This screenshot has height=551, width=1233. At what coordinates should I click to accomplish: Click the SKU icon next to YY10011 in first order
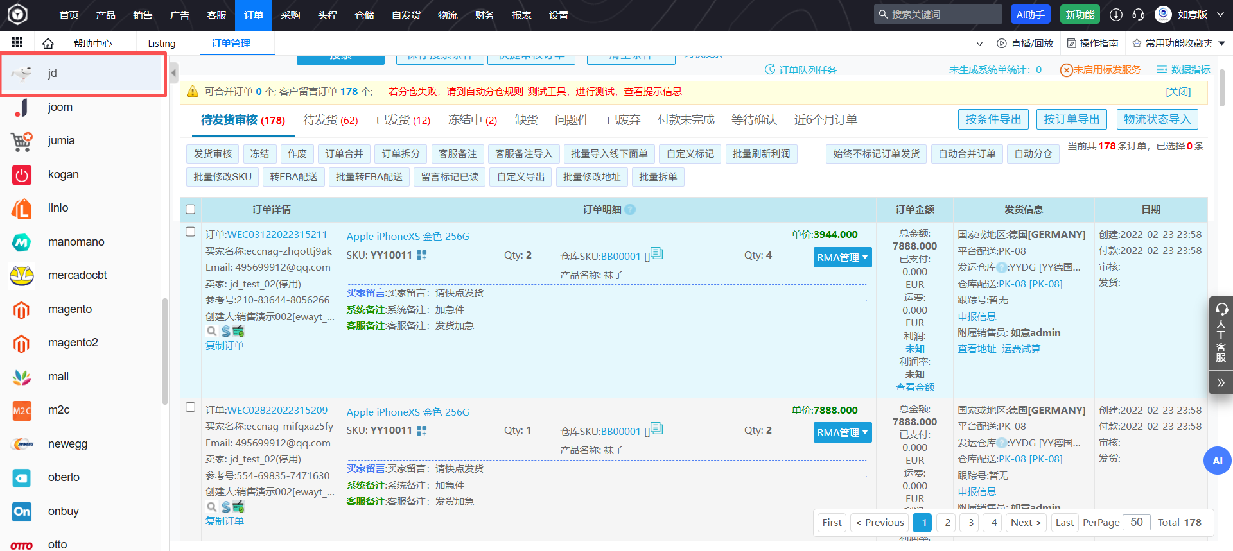point(421,255)
